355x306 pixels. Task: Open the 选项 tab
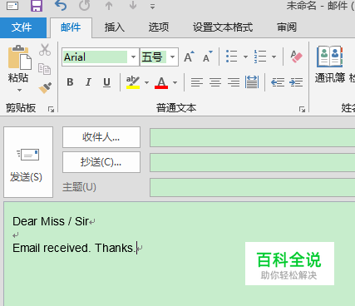pos(159,27)
